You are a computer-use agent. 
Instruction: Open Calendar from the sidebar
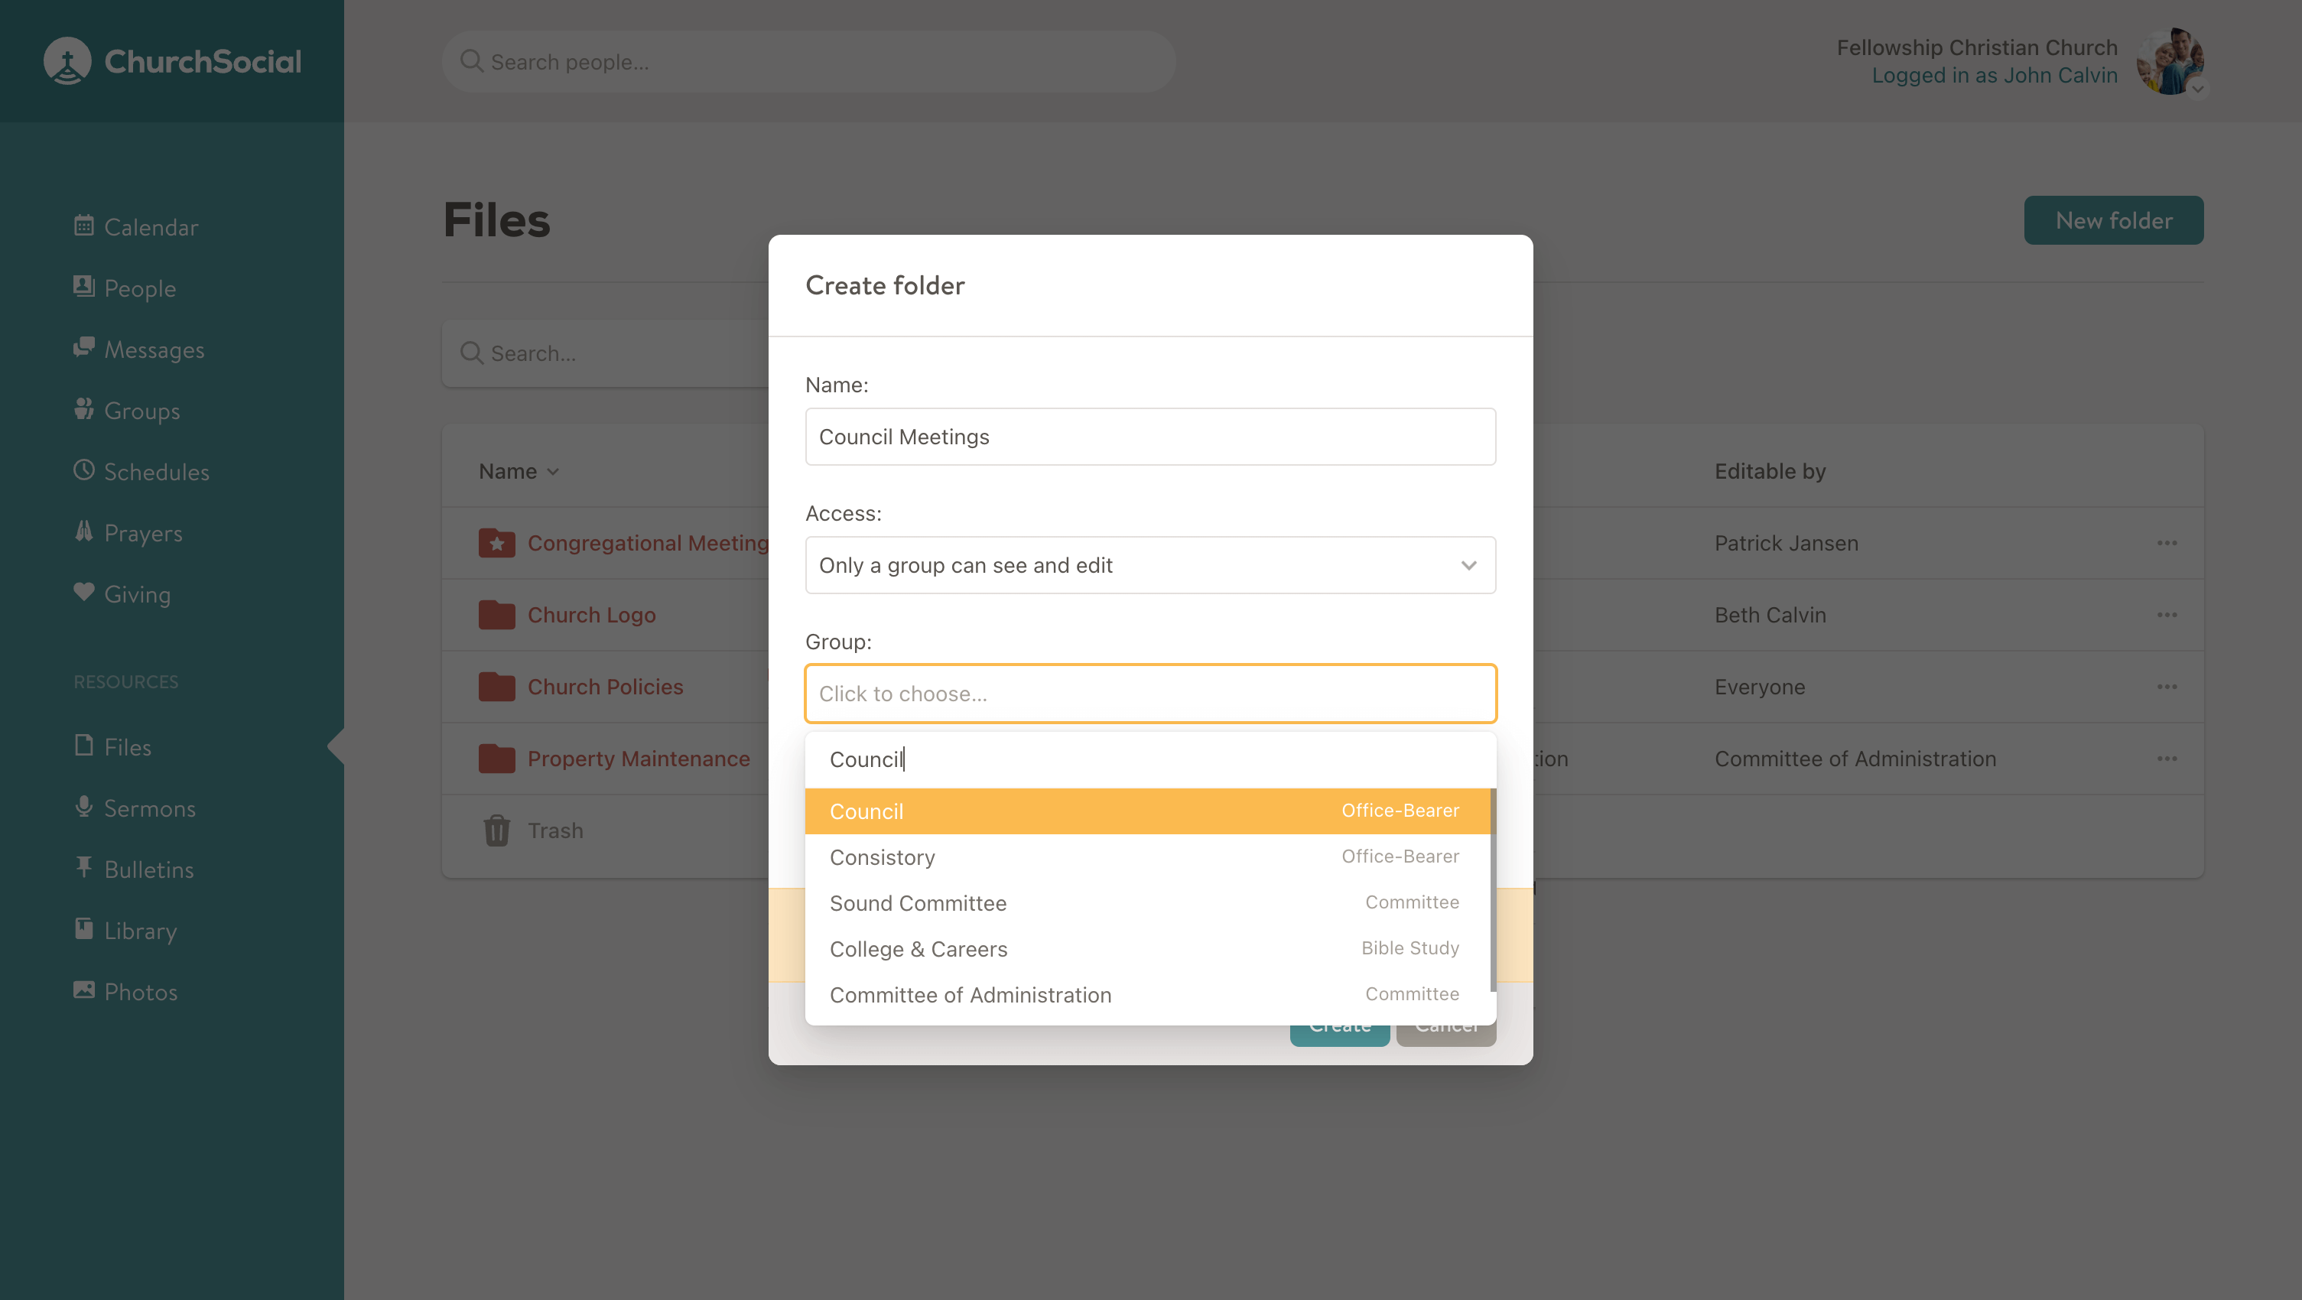(136, 227)
